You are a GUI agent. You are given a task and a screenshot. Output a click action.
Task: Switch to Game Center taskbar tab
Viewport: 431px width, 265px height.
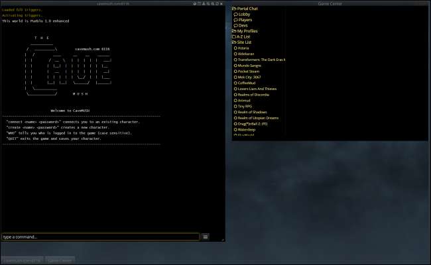point(60,260)
